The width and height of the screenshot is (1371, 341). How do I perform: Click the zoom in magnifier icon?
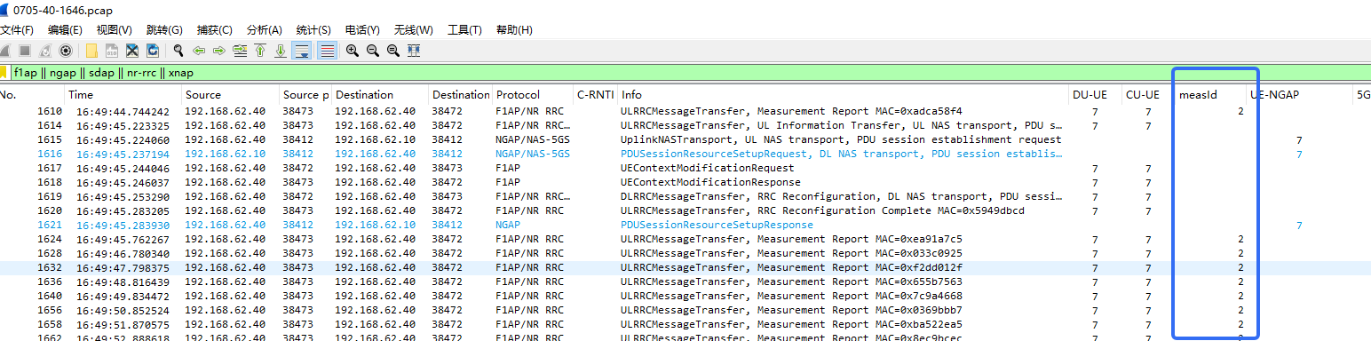353,51
